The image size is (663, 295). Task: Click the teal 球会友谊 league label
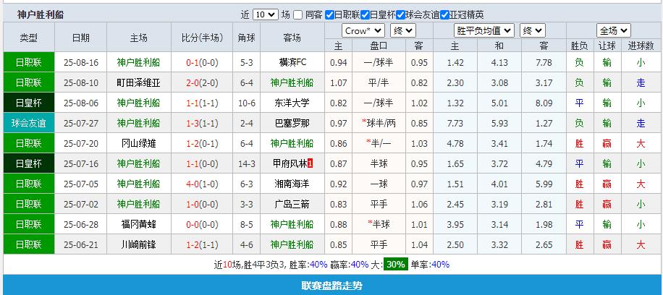pyautogui.click(x=28, y=123)
